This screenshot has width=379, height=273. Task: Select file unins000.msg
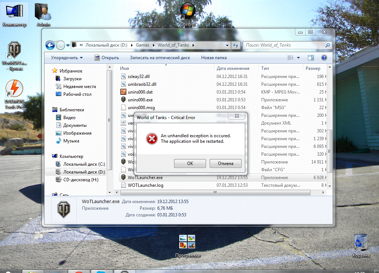click(x=141, y=107)
